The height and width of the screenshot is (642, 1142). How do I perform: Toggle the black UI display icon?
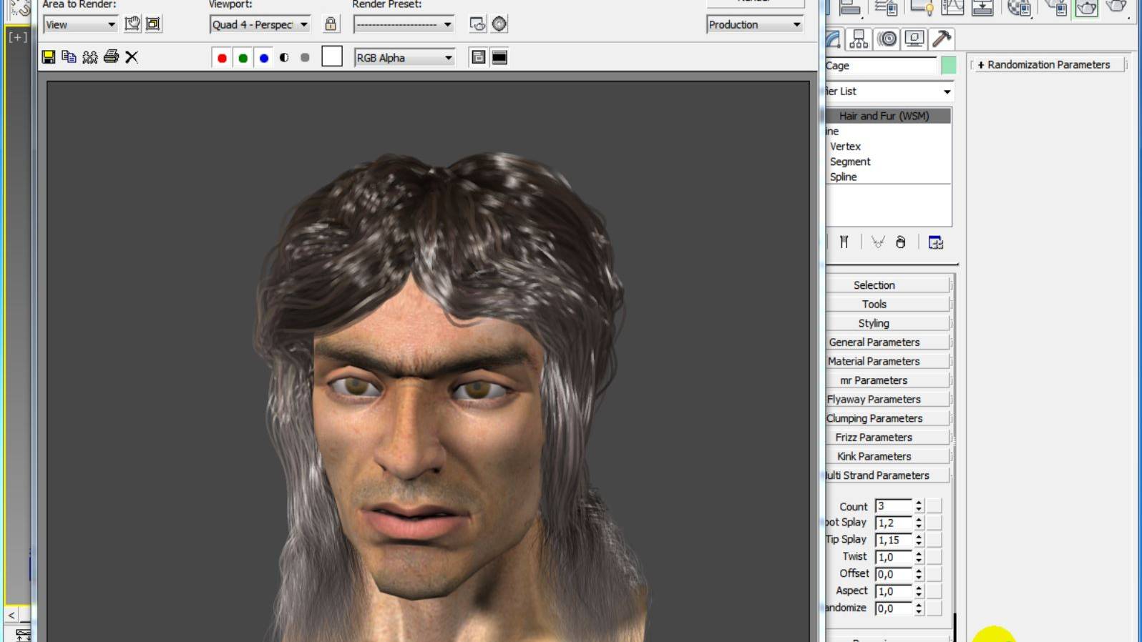click(499, 58)
